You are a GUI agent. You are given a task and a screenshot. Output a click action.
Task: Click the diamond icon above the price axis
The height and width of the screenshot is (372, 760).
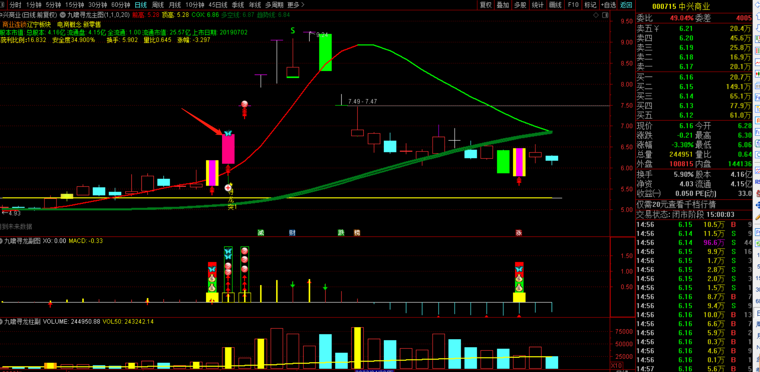(x=596, y=15)
